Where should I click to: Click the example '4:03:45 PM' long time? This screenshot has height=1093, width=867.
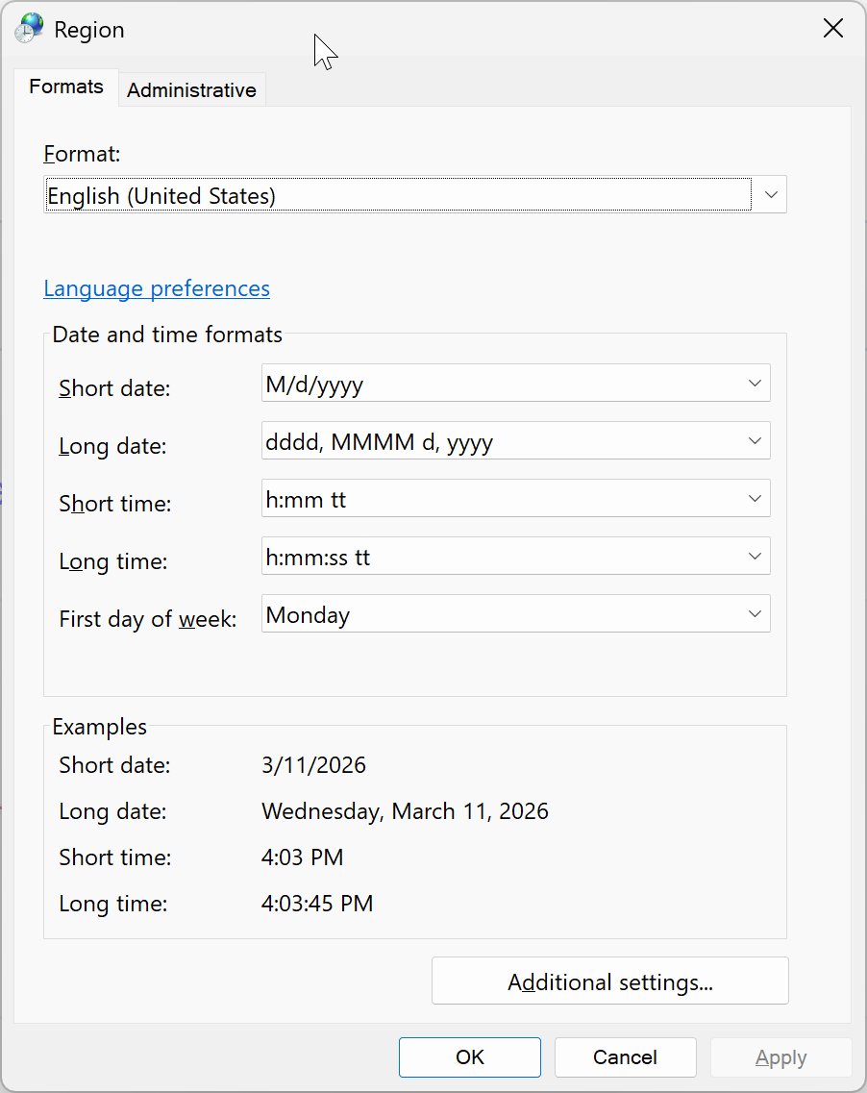[317, 904]
